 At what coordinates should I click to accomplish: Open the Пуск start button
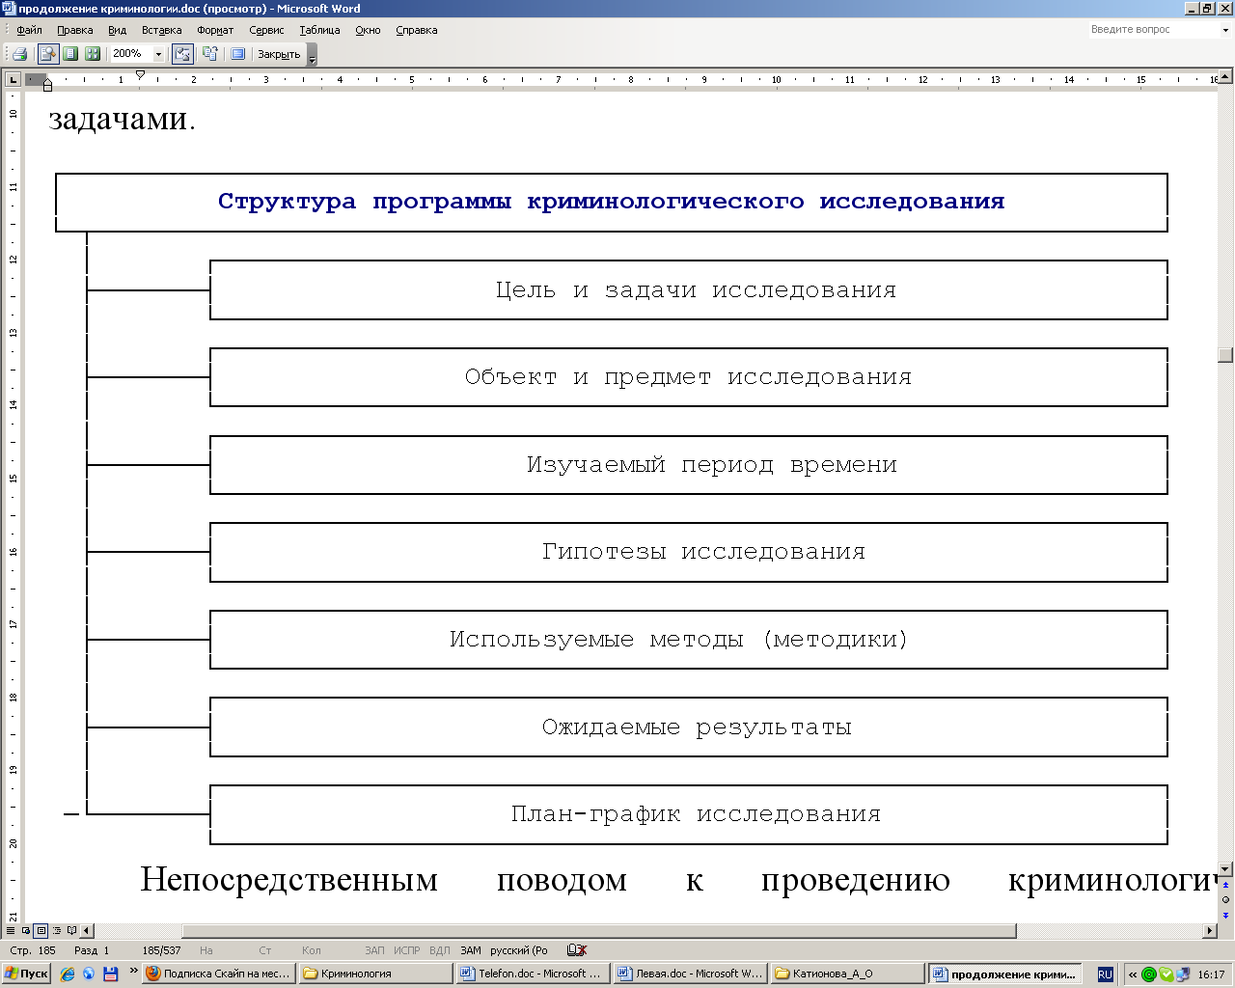(26, 974)
